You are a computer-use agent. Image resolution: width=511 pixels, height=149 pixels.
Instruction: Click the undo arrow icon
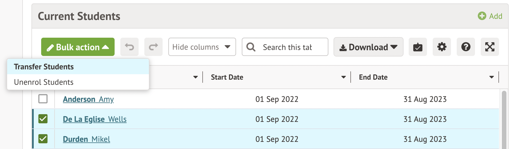pyautogui.click(x=129, y=47)
